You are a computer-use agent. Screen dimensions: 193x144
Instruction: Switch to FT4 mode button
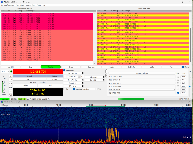tap(10, 84)
